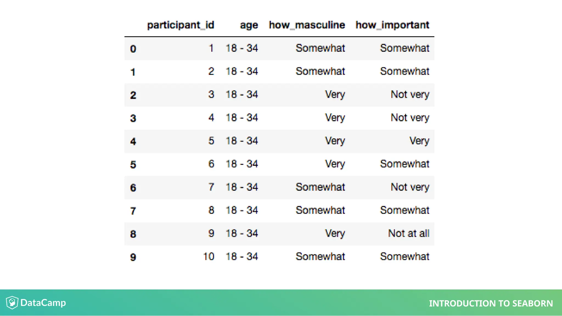Click the DataCamp brand name text
The height and width of the screenshot is (316, 562).
point(43,303)
